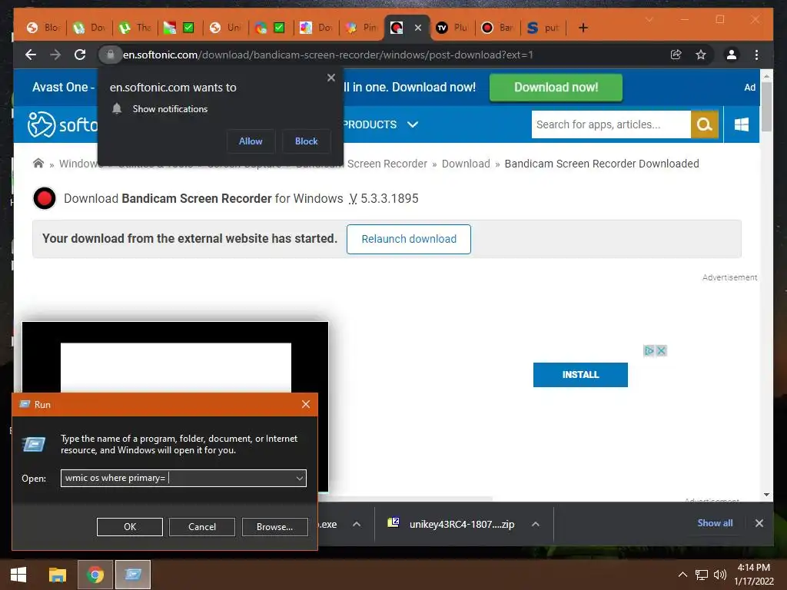The image size is (787, 590).
Task: Close the active Bandicam tab
Action: point(417,28)
